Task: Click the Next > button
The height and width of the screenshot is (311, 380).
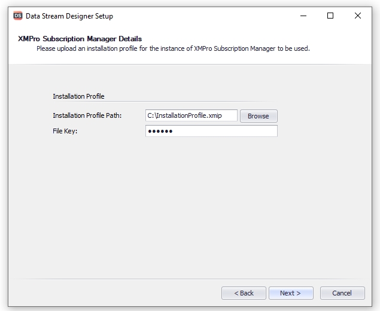Action: pos(291,293)
